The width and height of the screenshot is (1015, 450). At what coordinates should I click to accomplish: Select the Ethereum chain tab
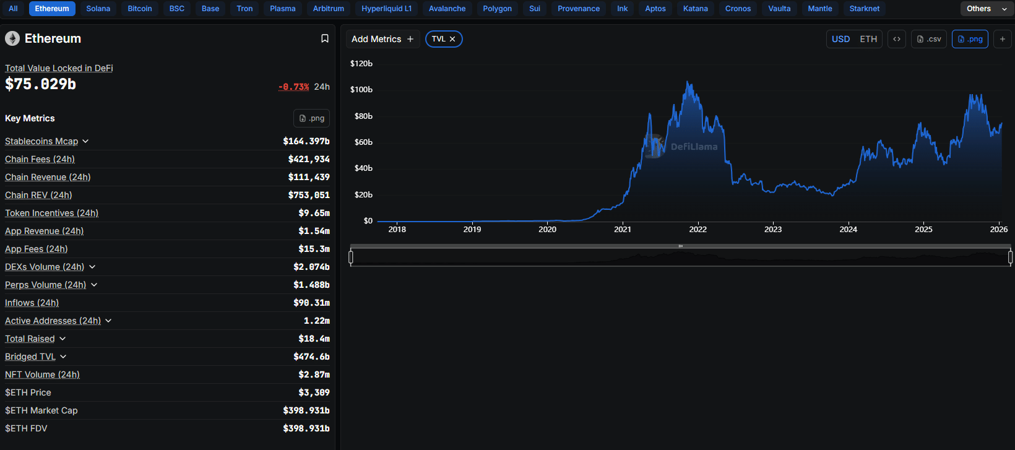(x=52, y=9)
